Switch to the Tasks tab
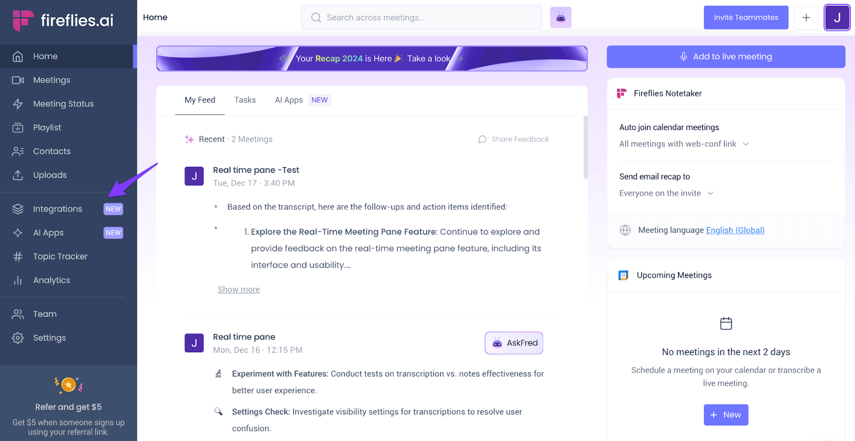Image resolution: width=855 pixels, height=441 pixels. 245,100
